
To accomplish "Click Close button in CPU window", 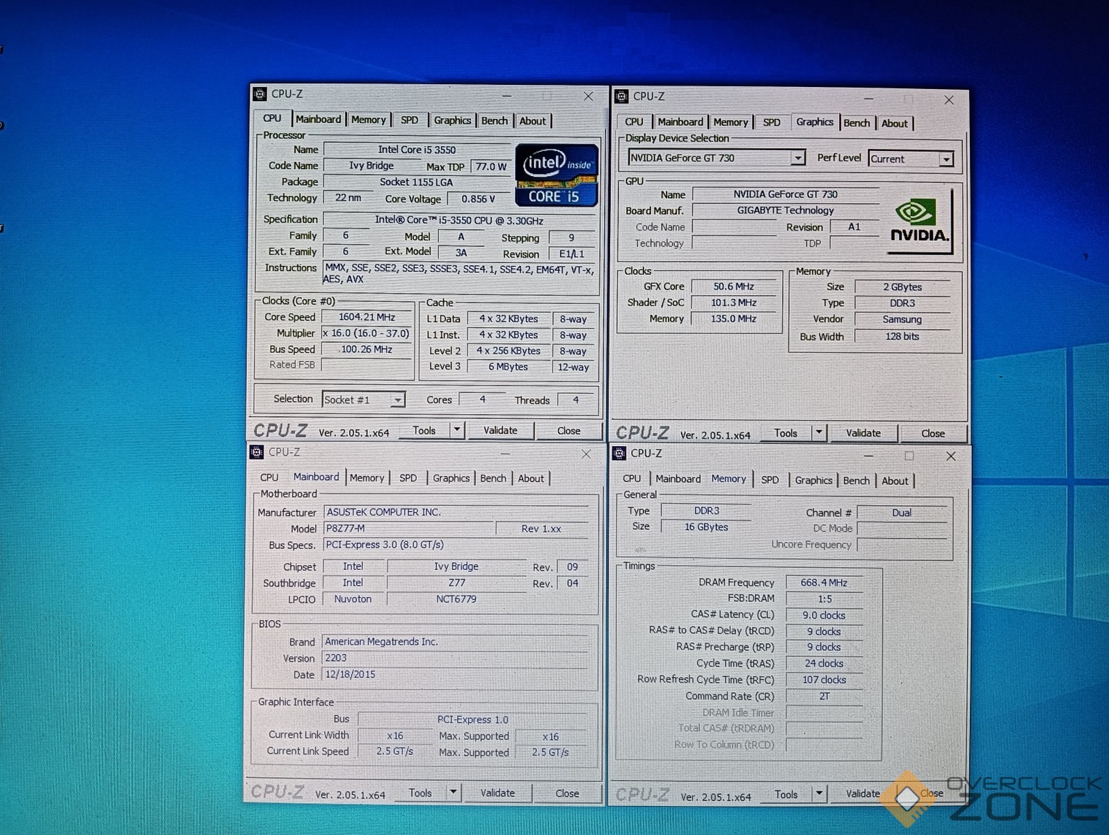I will pos(568,431).
